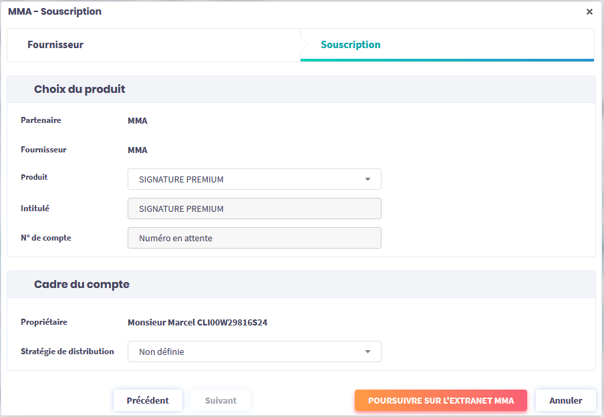
Task: Click the SIGNATURE PREMIUM text in Produit combo box
Action: click(181, 179)
